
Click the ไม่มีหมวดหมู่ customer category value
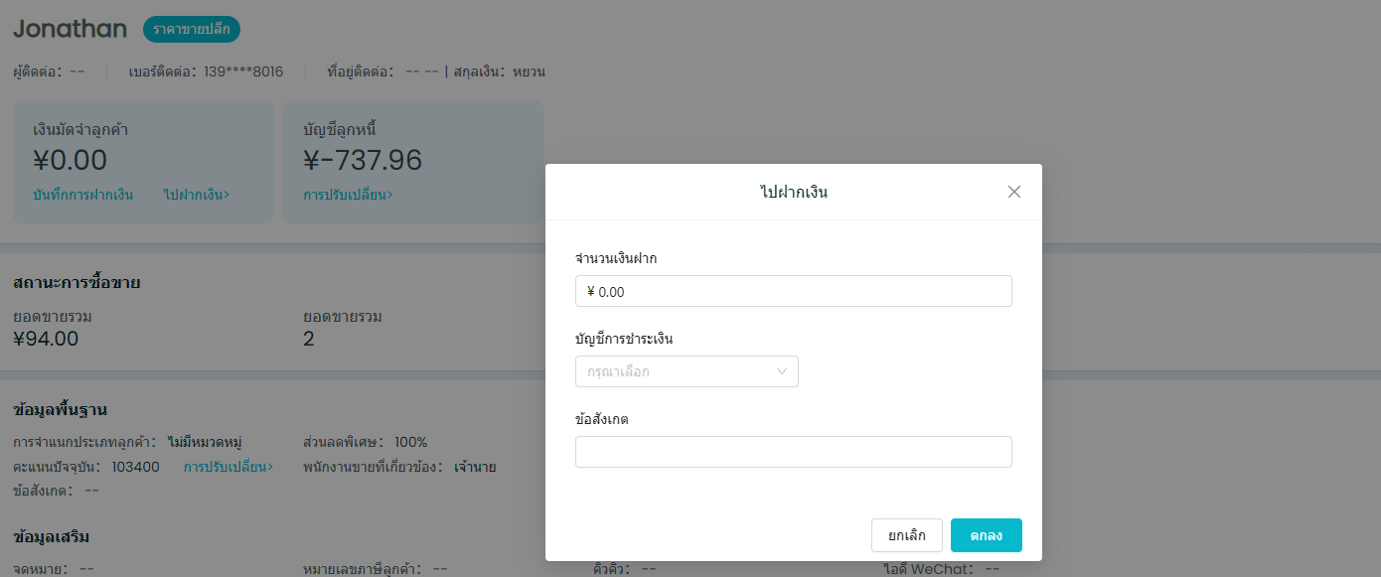pyautogui.click(x=205, y=442)
